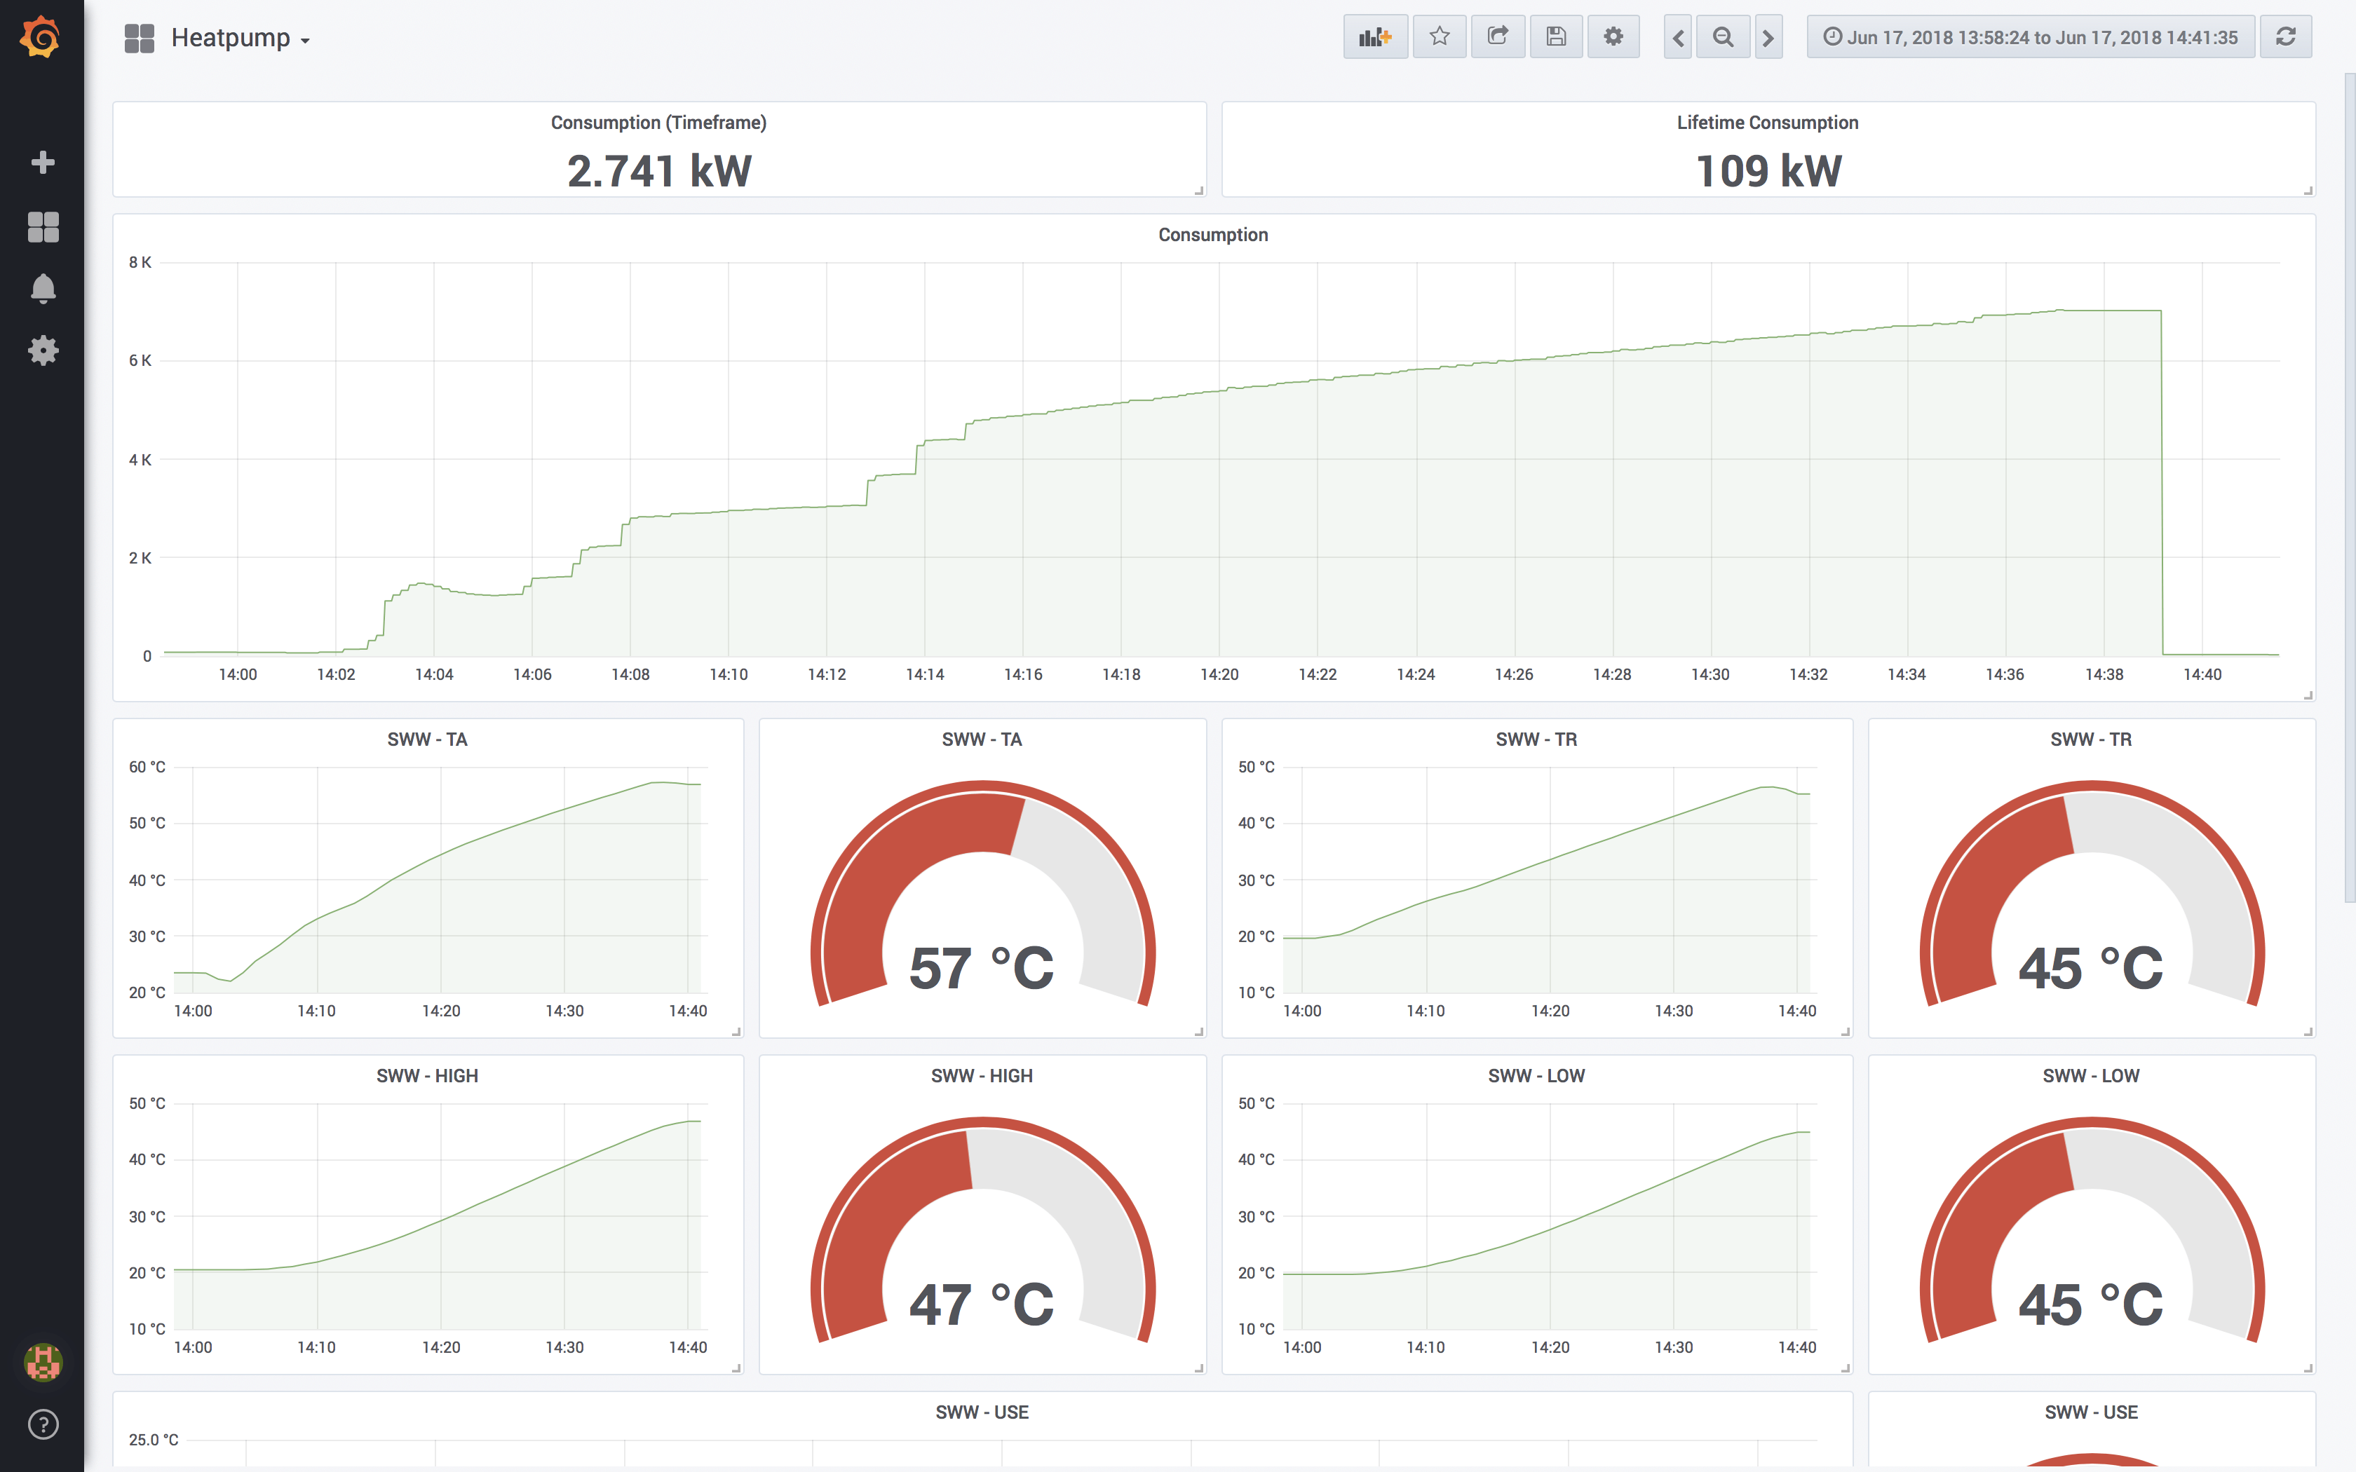Click the user avatar in sidebar
The height and width of the screenshot is (1472, 2356).
42,1362
